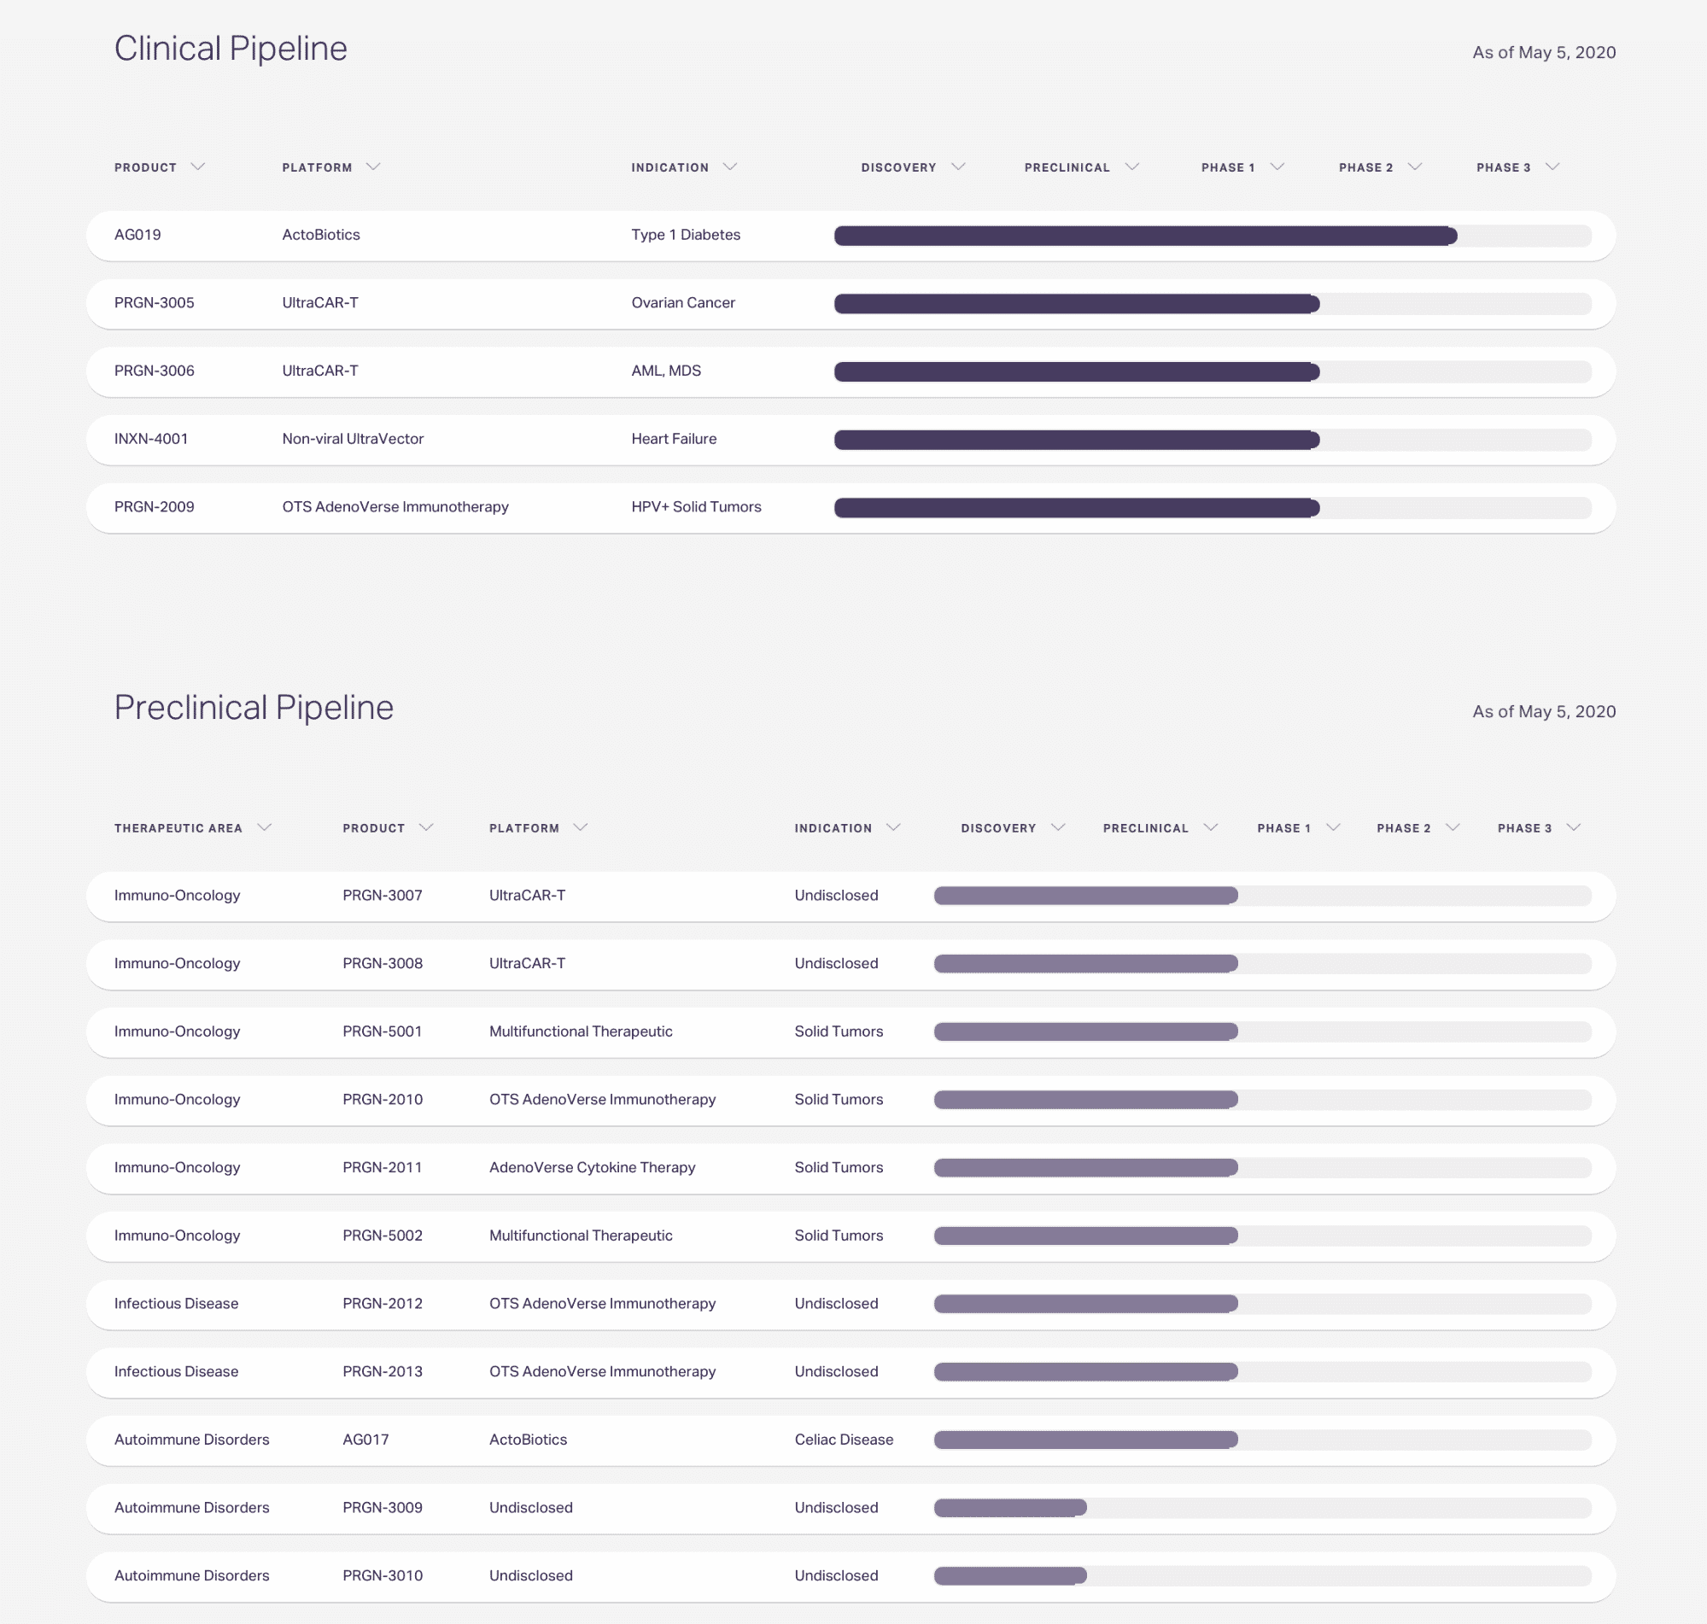Screen dimensions: 1707x1624
Task: Click the Phase 1 chevron in Preclinical Pipeline header
Action: 1334,827
